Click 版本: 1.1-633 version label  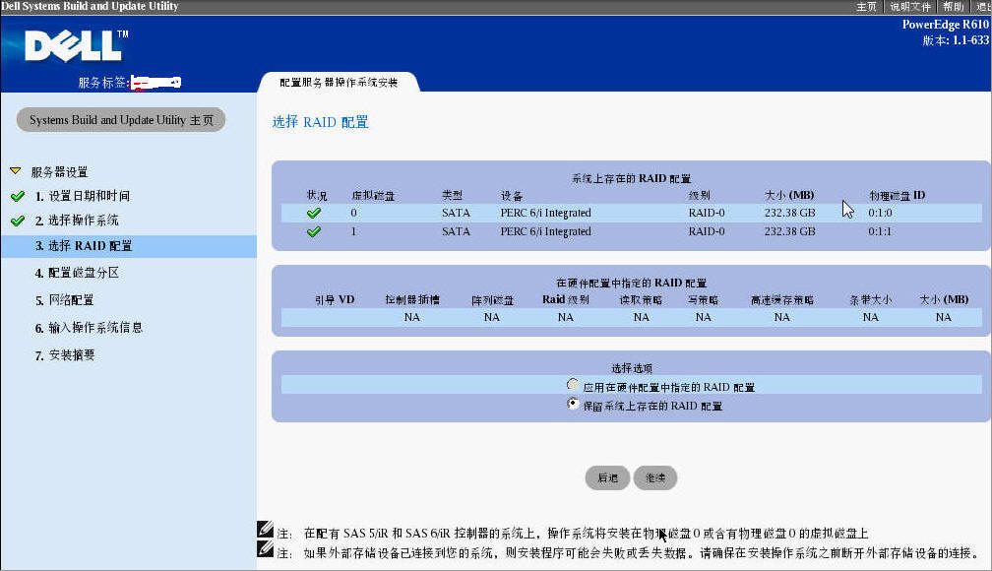(x=956, y=40)
